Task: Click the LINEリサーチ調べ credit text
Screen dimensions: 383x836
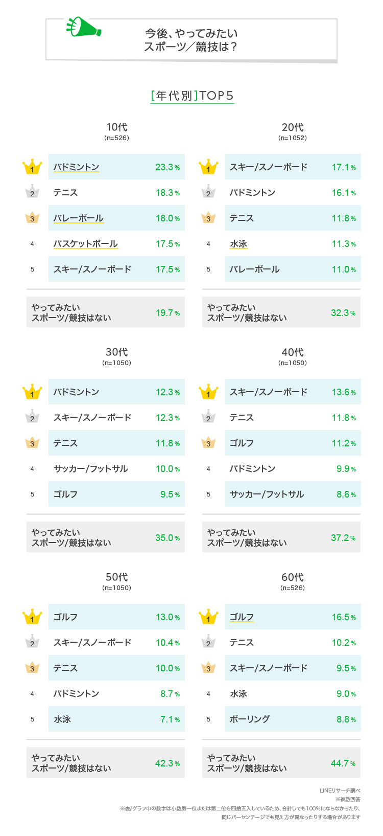Action: click(340, 790)
